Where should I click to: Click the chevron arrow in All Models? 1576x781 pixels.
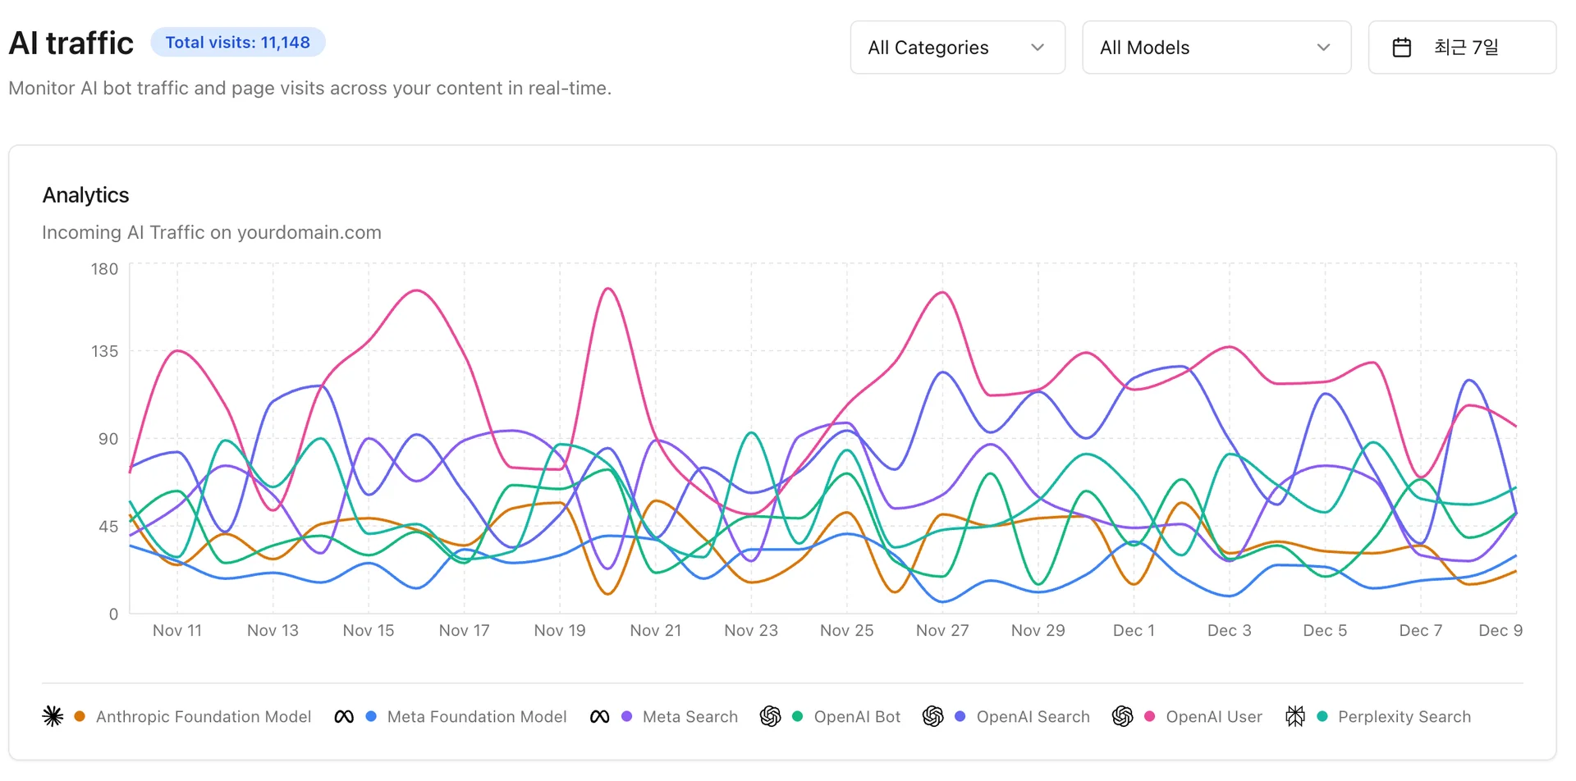pos(1323,48)
